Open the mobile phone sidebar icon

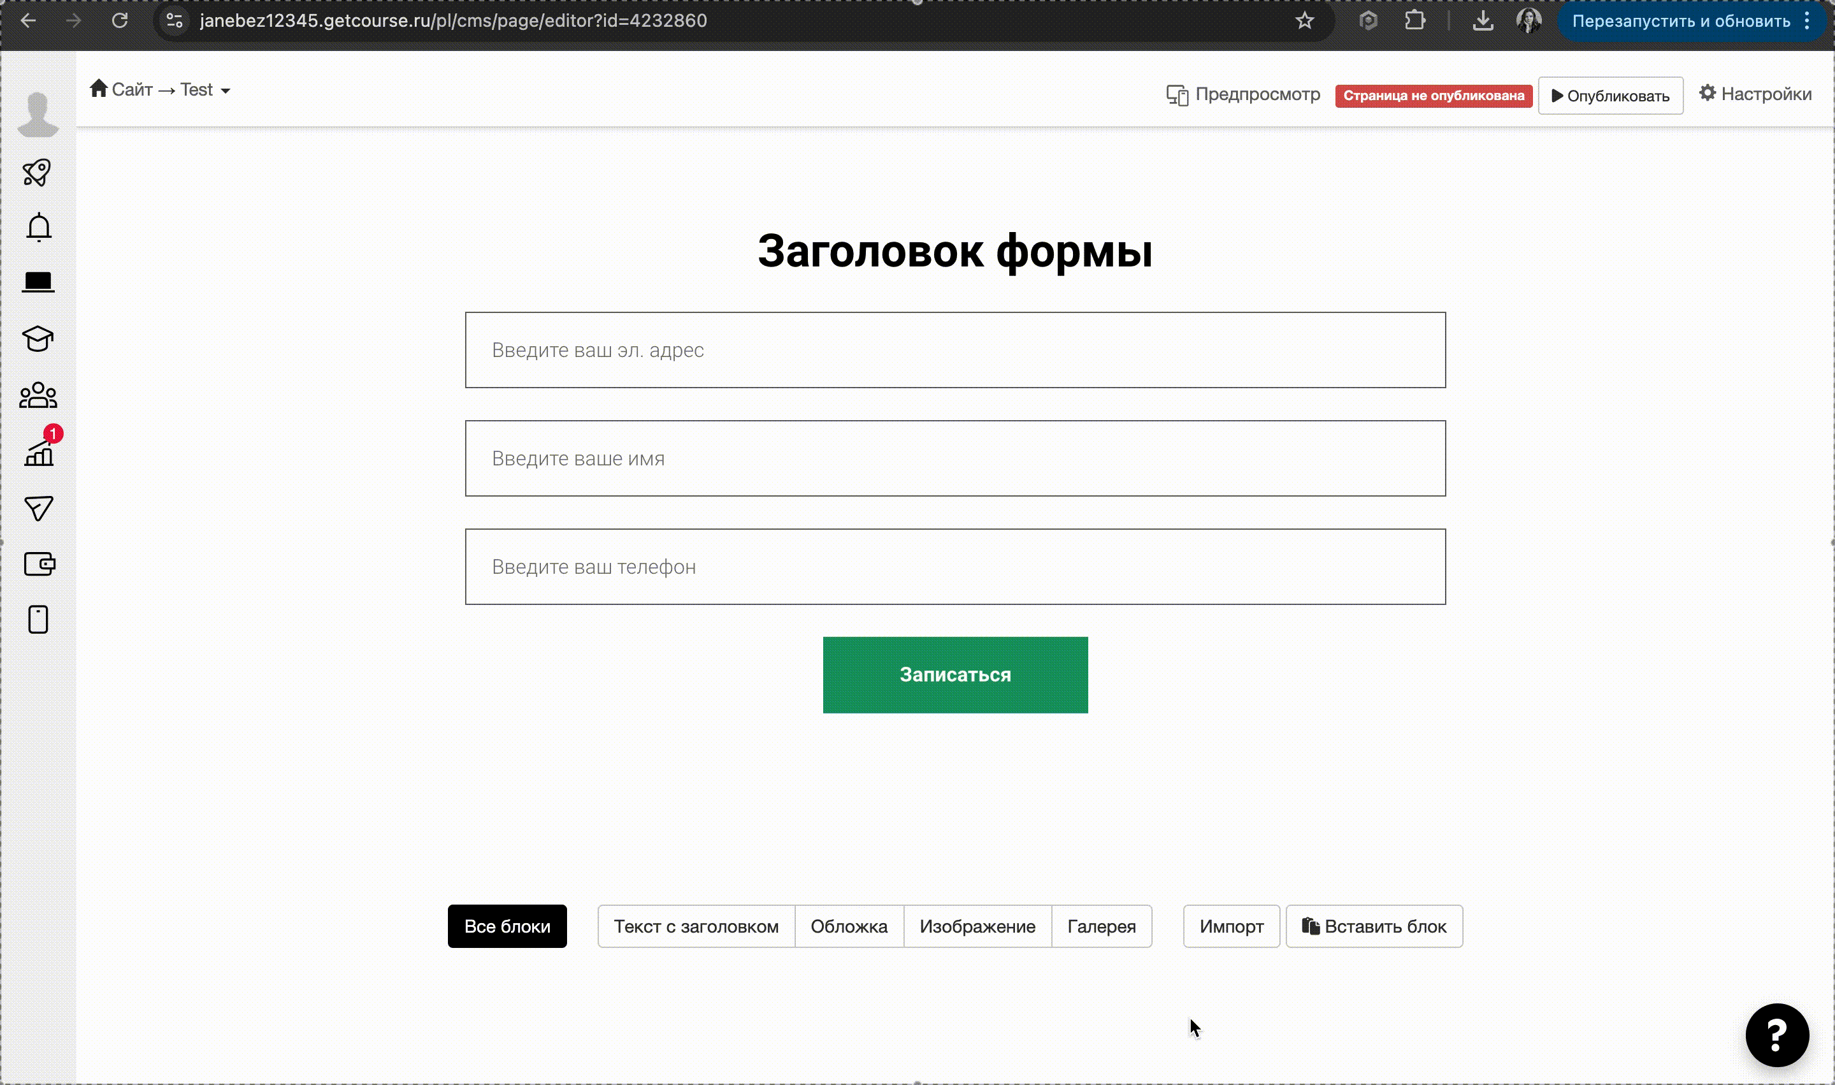(38, 619)
